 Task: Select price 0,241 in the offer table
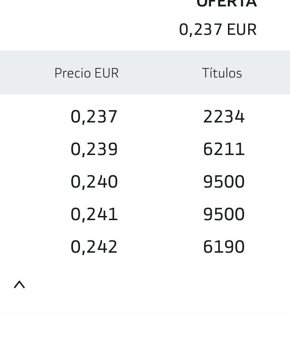[94, 214]
